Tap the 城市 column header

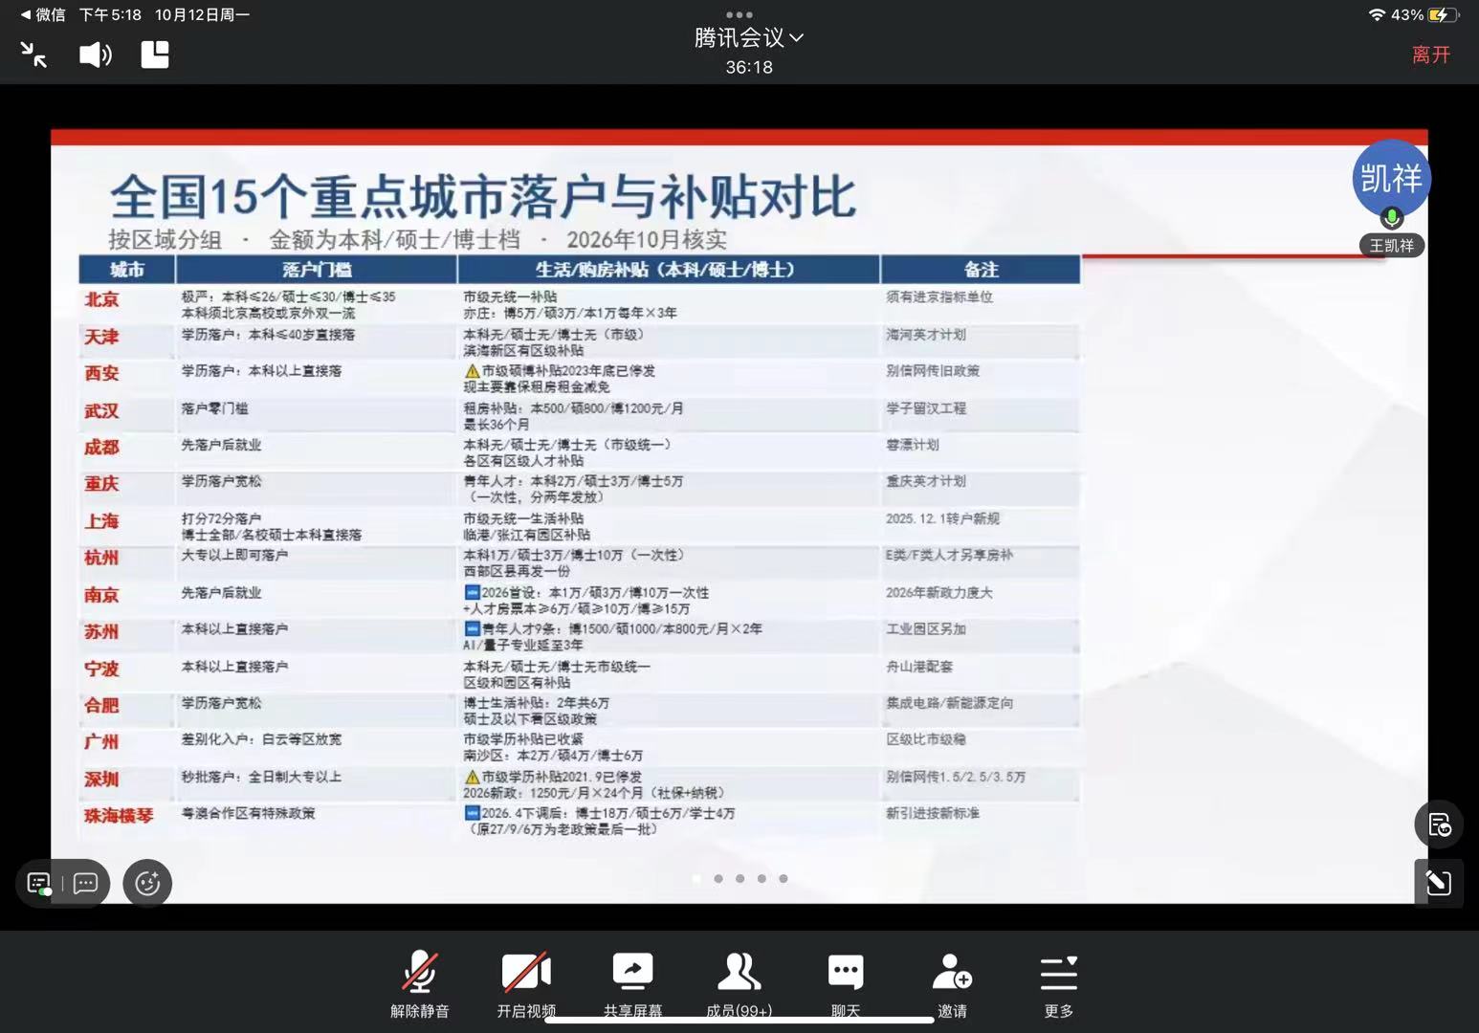pos(127,270)
